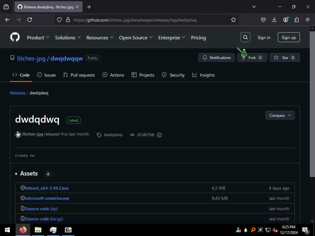The width and height of the screenshot is (315, 236).
Task: Open the Pull requests tab
Action: pos(79,75)
